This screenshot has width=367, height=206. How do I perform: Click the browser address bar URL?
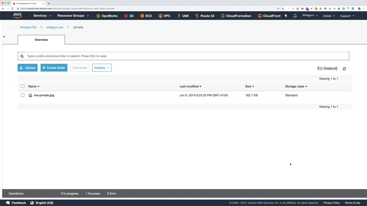coord(67,9)
